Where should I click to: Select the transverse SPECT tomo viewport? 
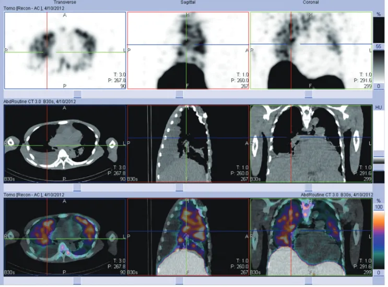pos(65,51)
